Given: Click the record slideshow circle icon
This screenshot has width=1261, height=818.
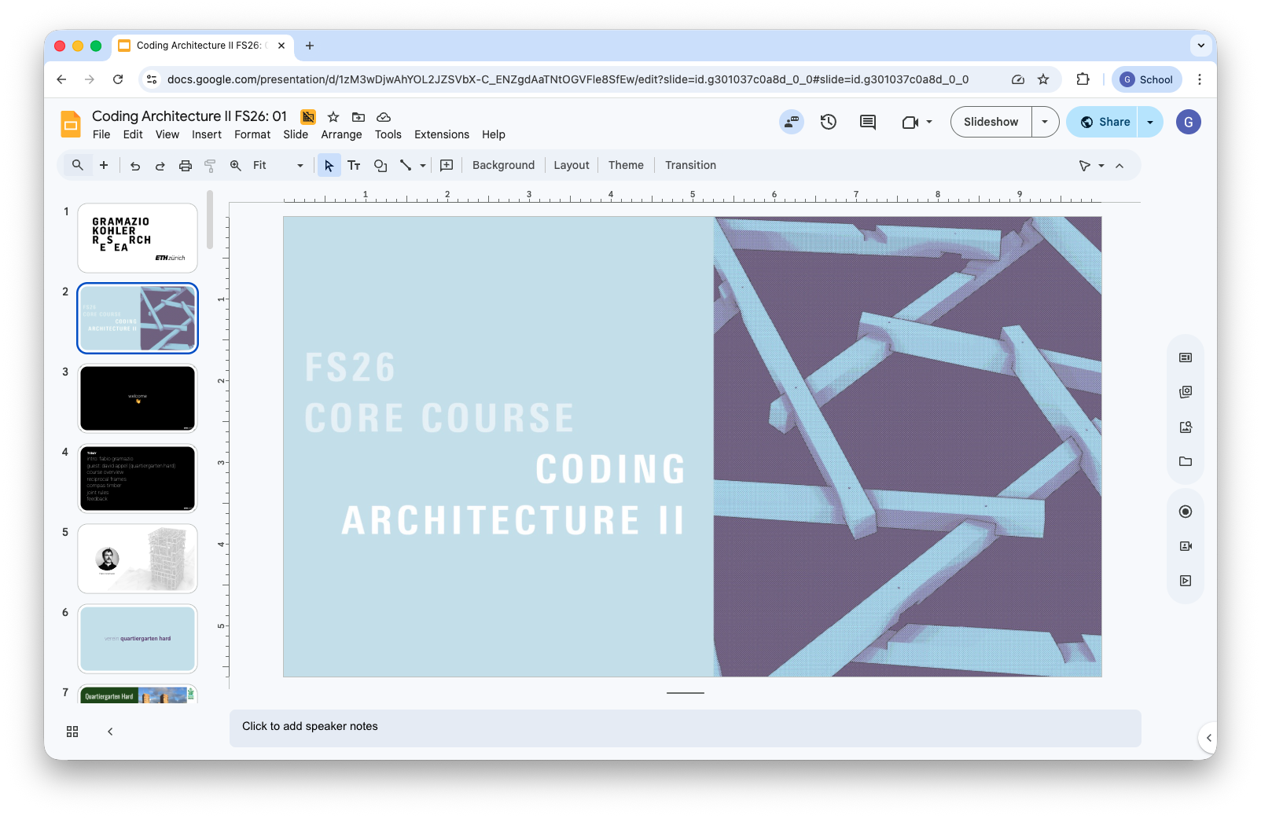Looking at the screenshot, I should [x=1186, y=512].
